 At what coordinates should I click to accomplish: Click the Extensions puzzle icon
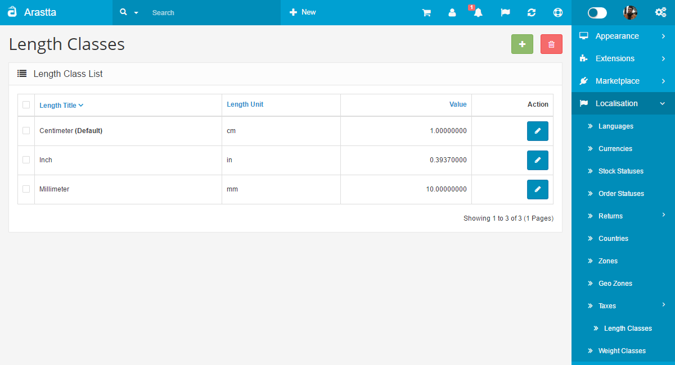click(584, 58)
